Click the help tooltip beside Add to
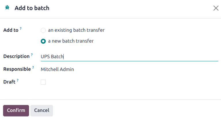The image size is (221, 120). (x=21, y=29)
